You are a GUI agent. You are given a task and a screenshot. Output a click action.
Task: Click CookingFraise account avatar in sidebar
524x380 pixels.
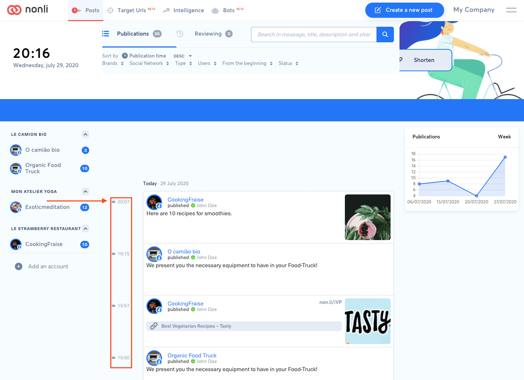coord(16,244)
